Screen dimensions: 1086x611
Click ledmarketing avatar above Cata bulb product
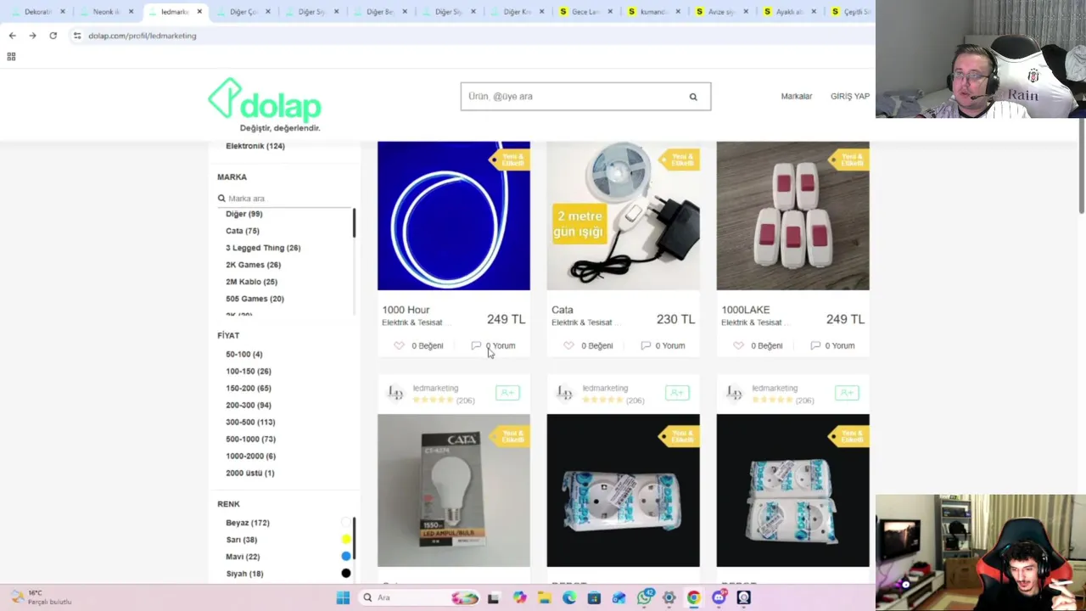[x=395, y=393]
